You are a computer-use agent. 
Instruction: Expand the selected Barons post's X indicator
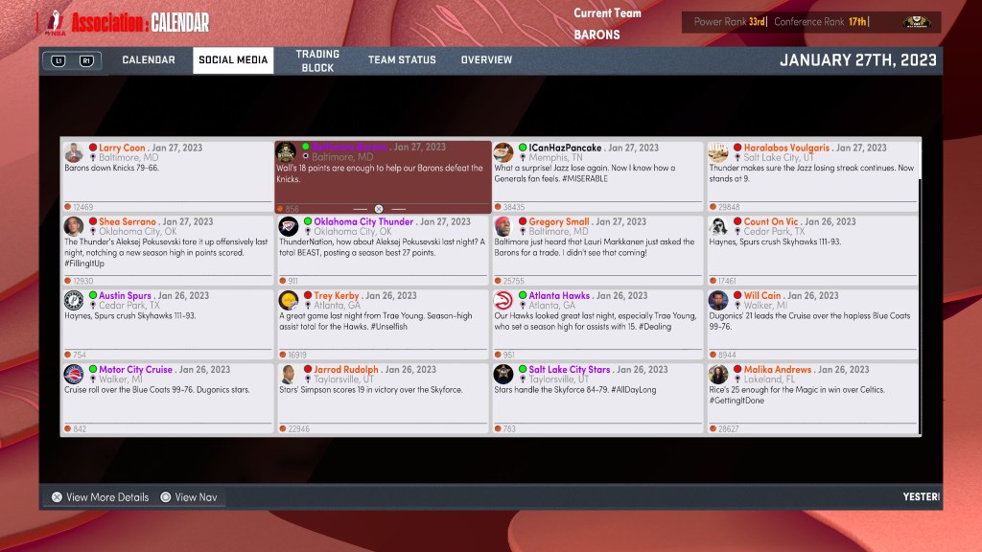point(379,208)
